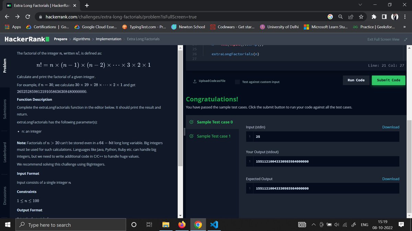The image size is (412, 231).
Task: Open File Explorer from taskbar
Action: pos(167,225)
